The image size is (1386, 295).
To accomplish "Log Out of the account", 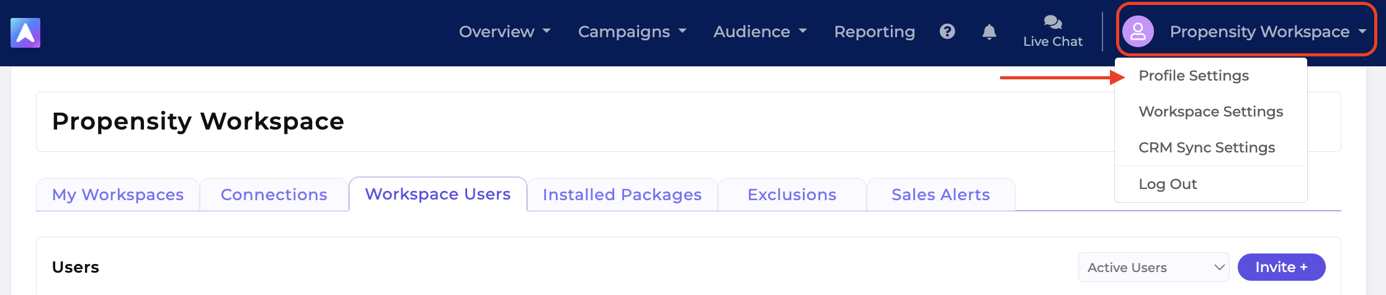I will [x=1168, y=184].
